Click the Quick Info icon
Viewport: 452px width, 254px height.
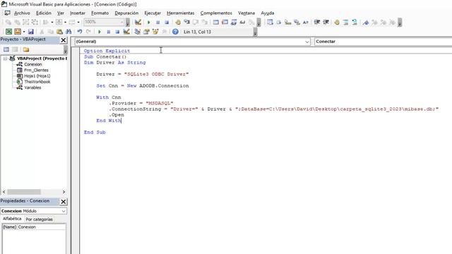pos(287,22)
